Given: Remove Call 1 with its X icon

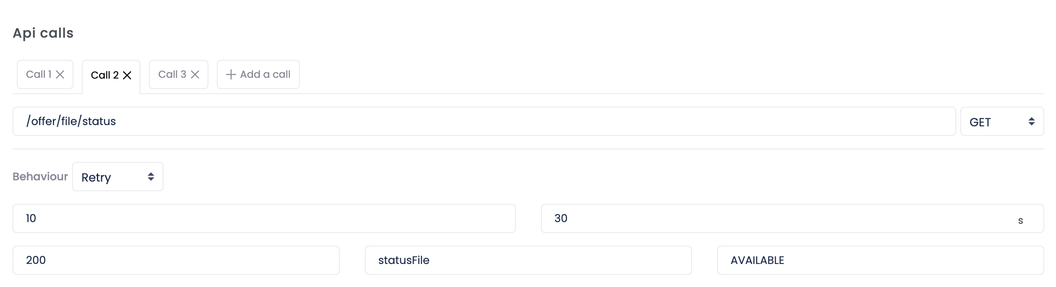Looking at the screenshot, I should [x=60, y=74].
